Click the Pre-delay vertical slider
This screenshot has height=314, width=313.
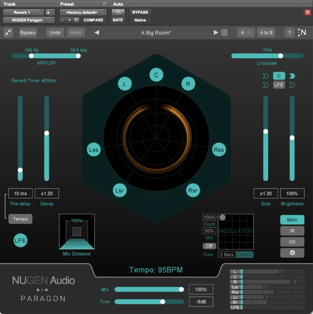(20, 138)
